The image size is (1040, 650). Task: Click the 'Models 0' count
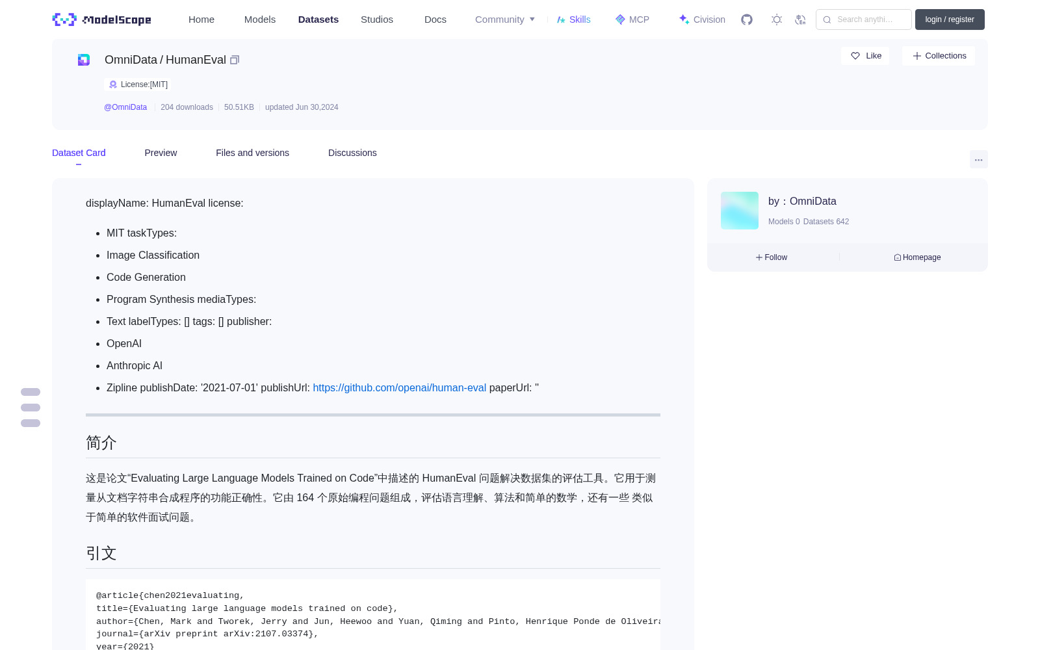click(784, 222)
